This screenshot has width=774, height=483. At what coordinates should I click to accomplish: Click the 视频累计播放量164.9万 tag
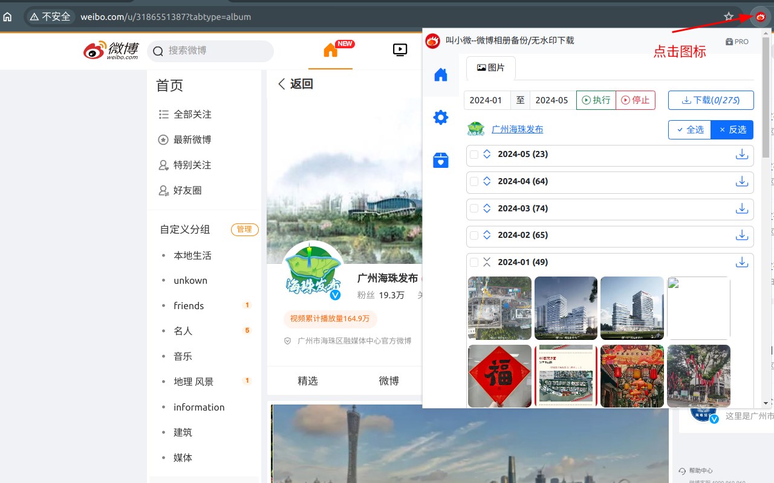[x=330, y=319]
